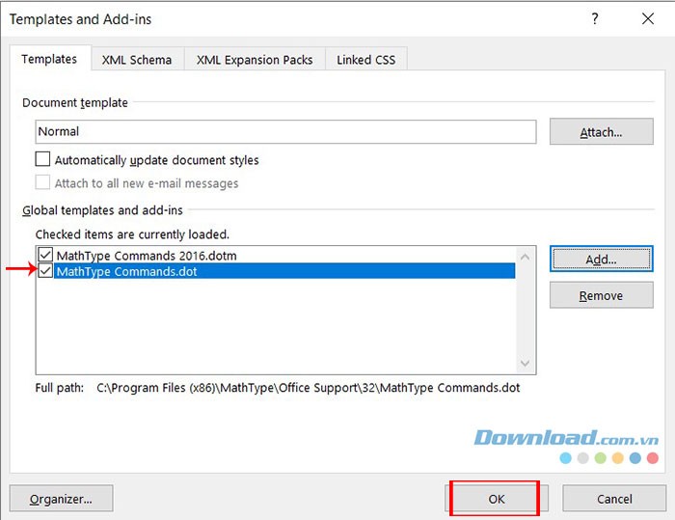This screenshot has width=675, height=520.
Task: Confirm with the OK button
Action: (496, 499)
